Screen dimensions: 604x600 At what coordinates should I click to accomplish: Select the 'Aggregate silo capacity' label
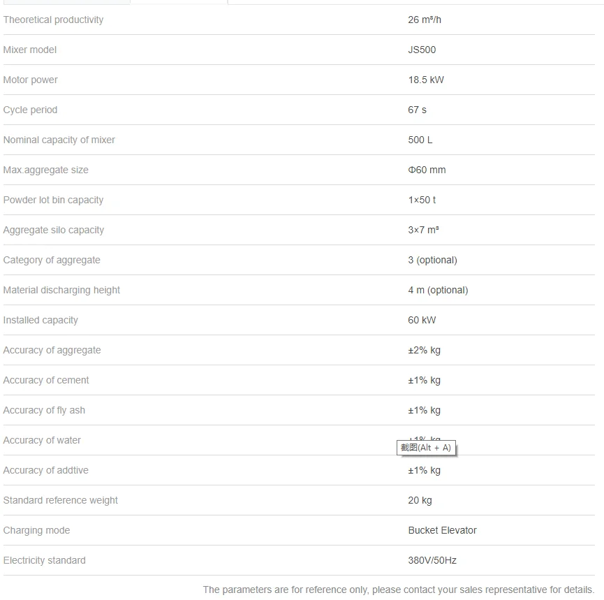tap(54, 230)
